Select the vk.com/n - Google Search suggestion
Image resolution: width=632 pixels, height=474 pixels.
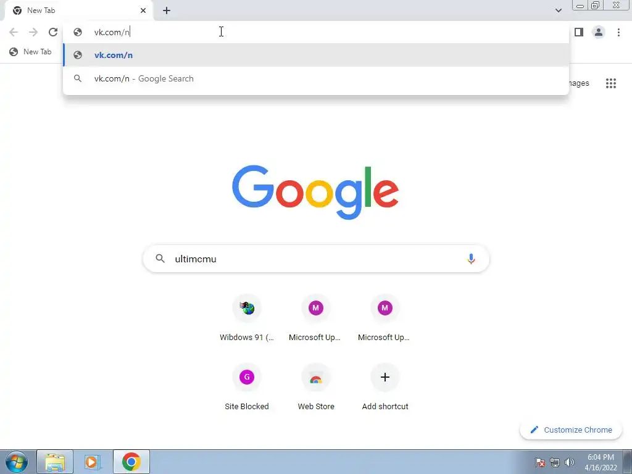pyautogui.click(x=316, y=78)
